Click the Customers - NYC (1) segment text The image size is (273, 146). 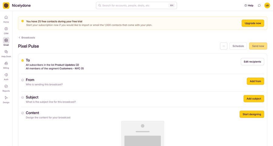click(x=72, y=68)
